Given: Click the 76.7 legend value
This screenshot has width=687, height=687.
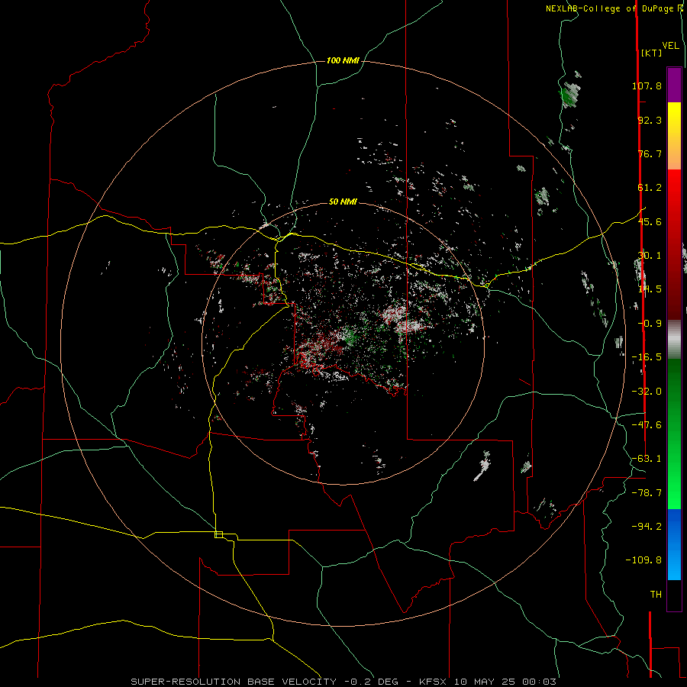Looking at the screenshot, I should point(650,153).
